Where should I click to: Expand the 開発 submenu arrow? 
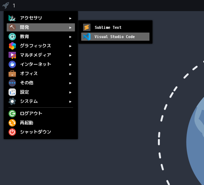pos(70,28)
